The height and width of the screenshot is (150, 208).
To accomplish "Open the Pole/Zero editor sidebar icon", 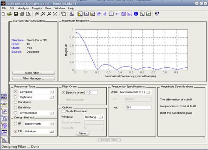I will [x=4, y=125].
